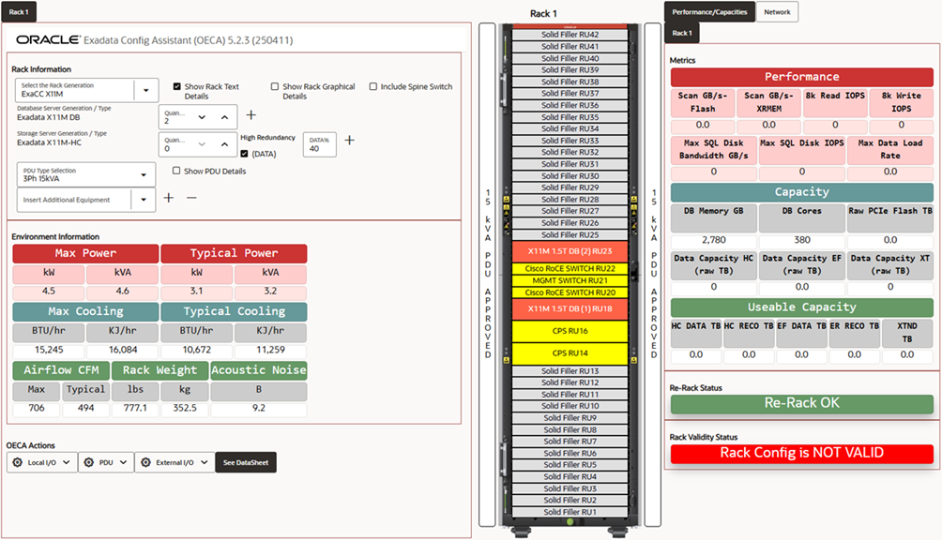Image resolution: width=942 pixels, height=540 pixels.
Task: Remove additional equipment with minus icon
Action: point(191,198)
